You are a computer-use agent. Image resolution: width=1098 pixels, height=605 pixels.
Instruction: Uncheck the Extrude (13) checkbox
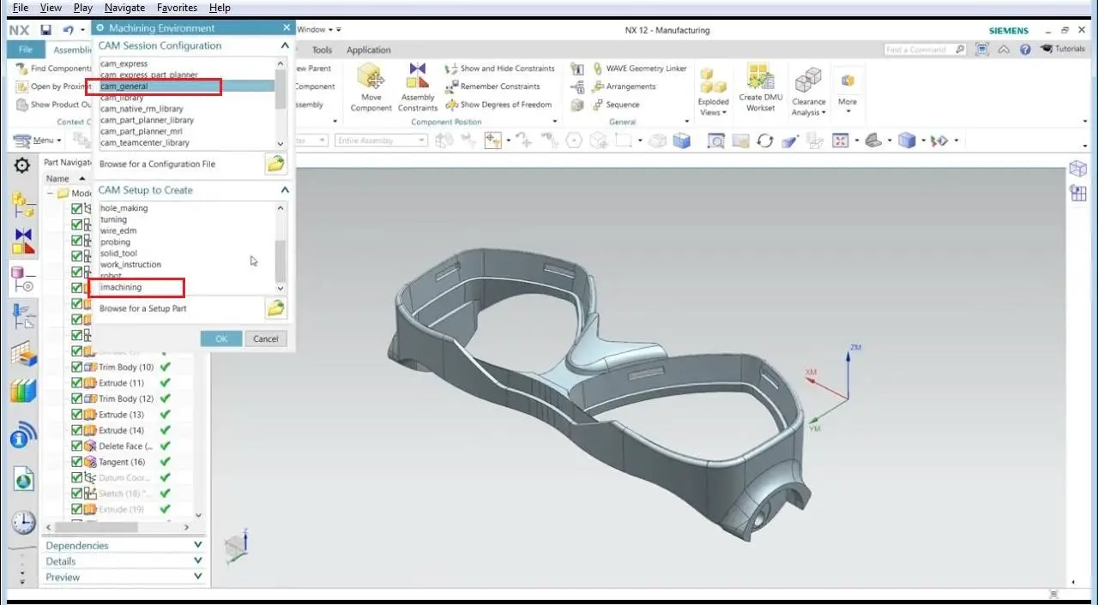pos(77,415)
